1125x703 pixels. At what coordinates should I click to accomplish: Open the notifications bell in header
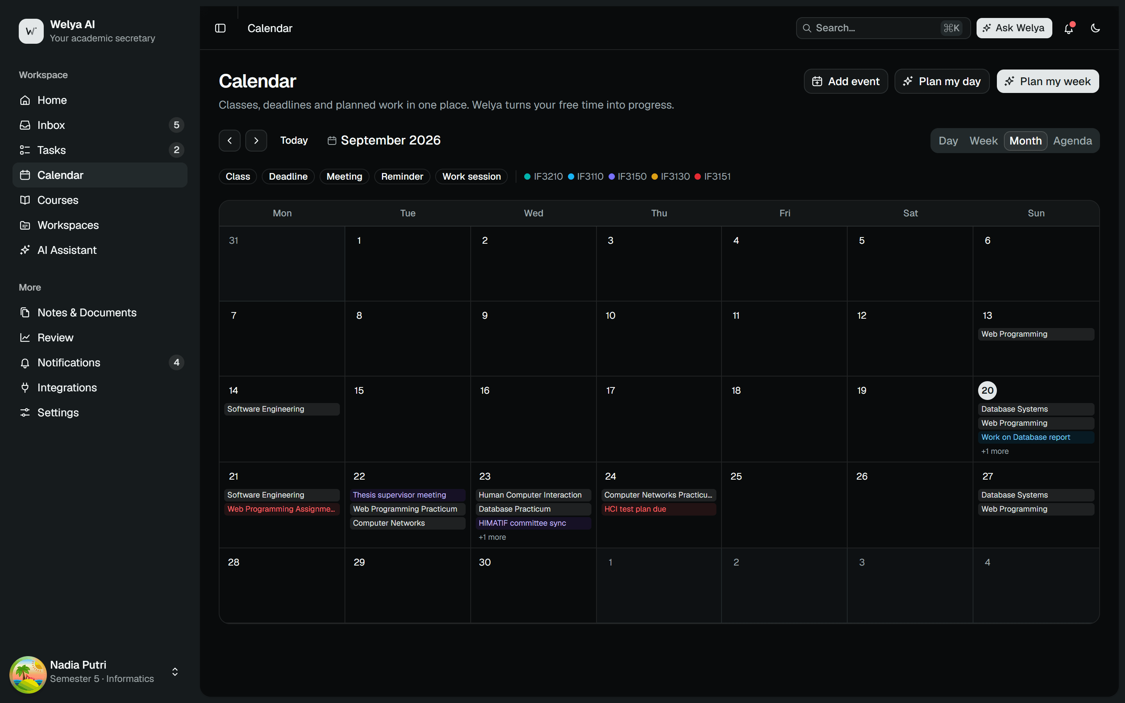1068,29
